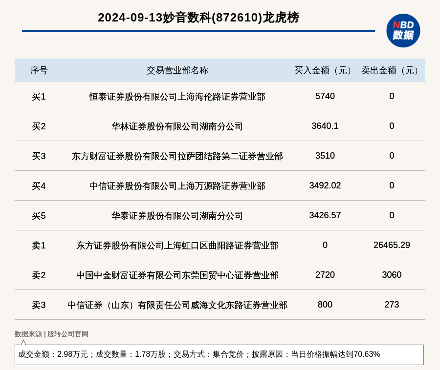The width and height of the screenshot is (440, 370).
Task: Click the NBD数据 logo badge
Action: coord(403,31)
